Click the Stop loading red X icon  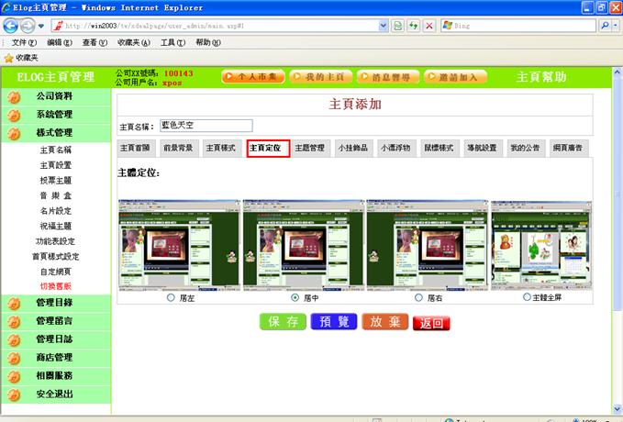pos(429,26)
